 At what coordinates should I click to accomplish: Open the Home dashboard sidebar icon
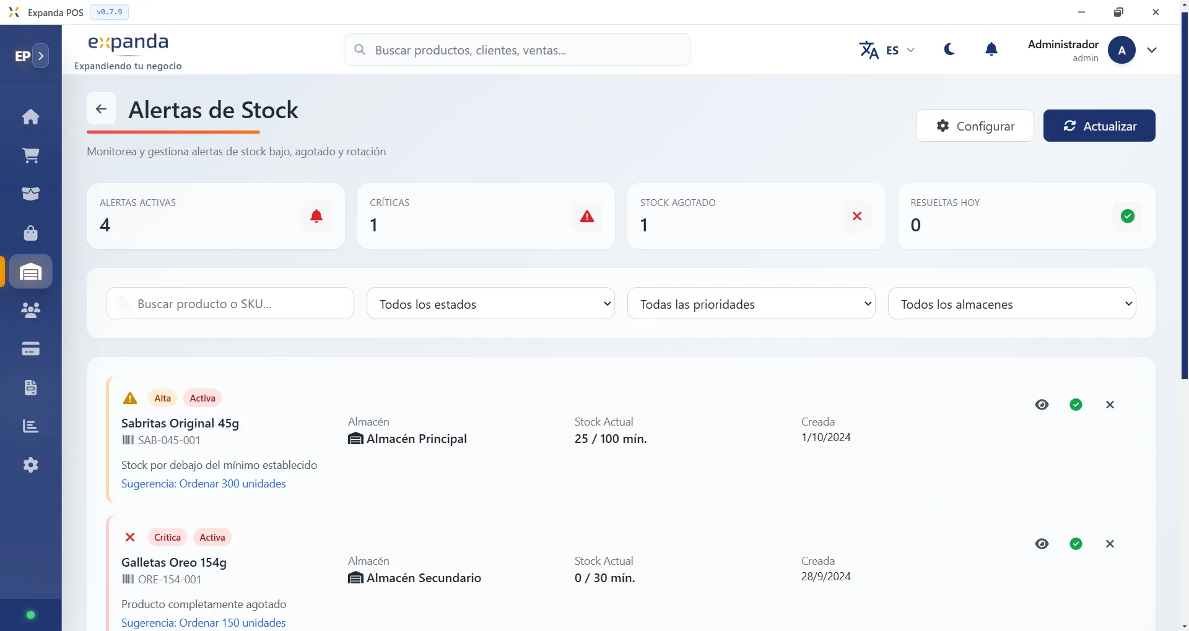30,117
